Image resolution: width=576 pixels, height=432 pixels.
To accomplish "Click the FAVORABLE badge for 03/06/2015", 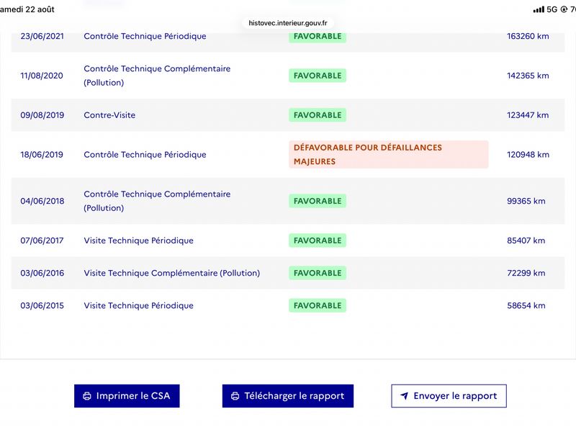I will pos(318,305).
